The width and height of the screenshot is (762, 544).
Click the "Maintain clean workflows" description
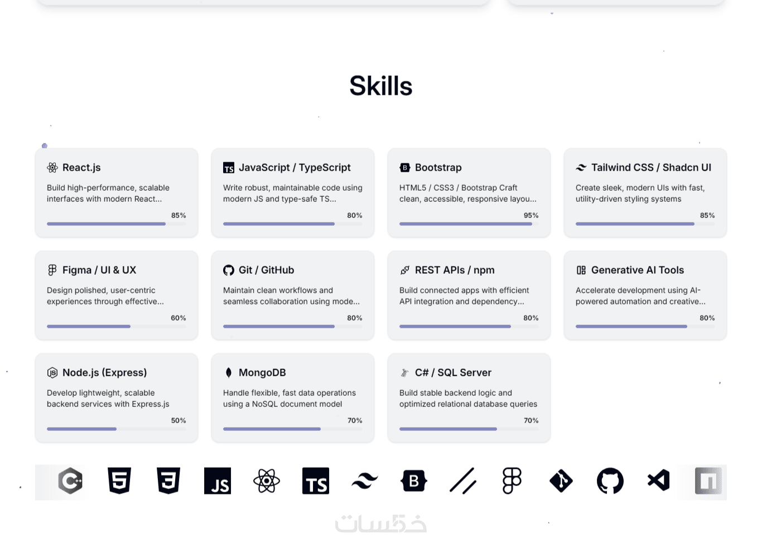coord(291,296)
